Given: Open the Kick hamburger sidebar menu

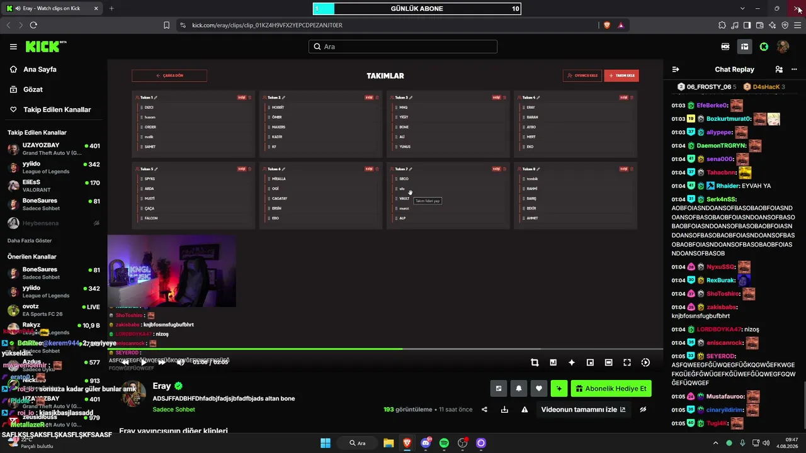Looking at the screenshot, I should [x=13, y=47].
